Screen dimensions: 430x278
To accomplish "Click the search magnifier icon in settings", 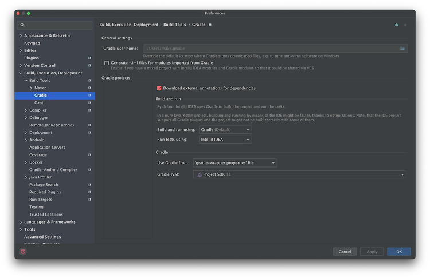I will tap(22, 25).
